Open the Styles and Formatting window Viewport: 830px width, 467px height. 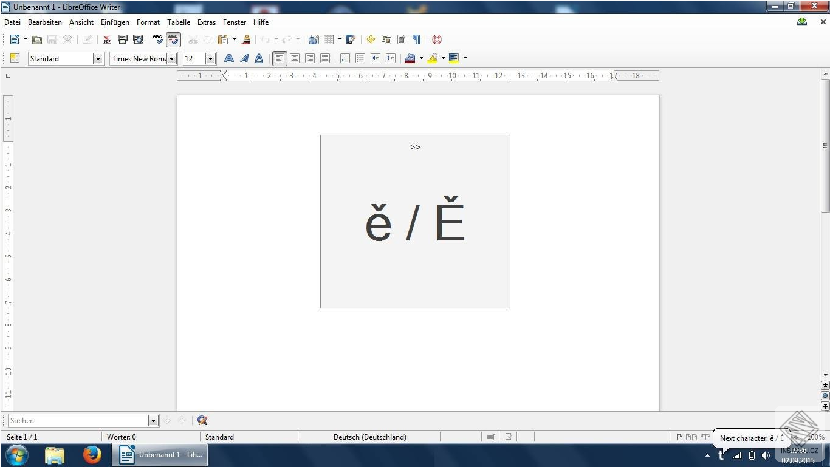tap(15, 58)
